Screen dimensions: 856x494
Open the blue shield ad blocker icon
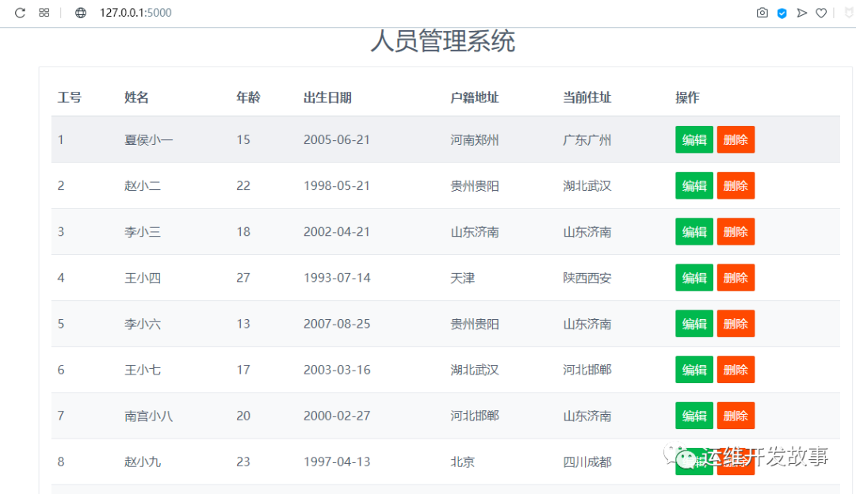[781, 13]
